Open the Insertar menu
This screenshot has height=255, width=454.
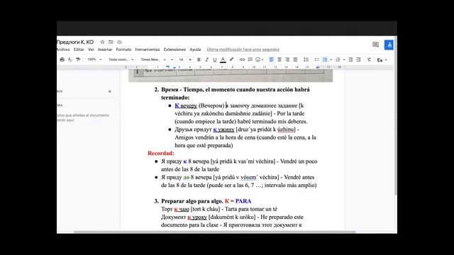pyautogui.click(x=105, y=50)
